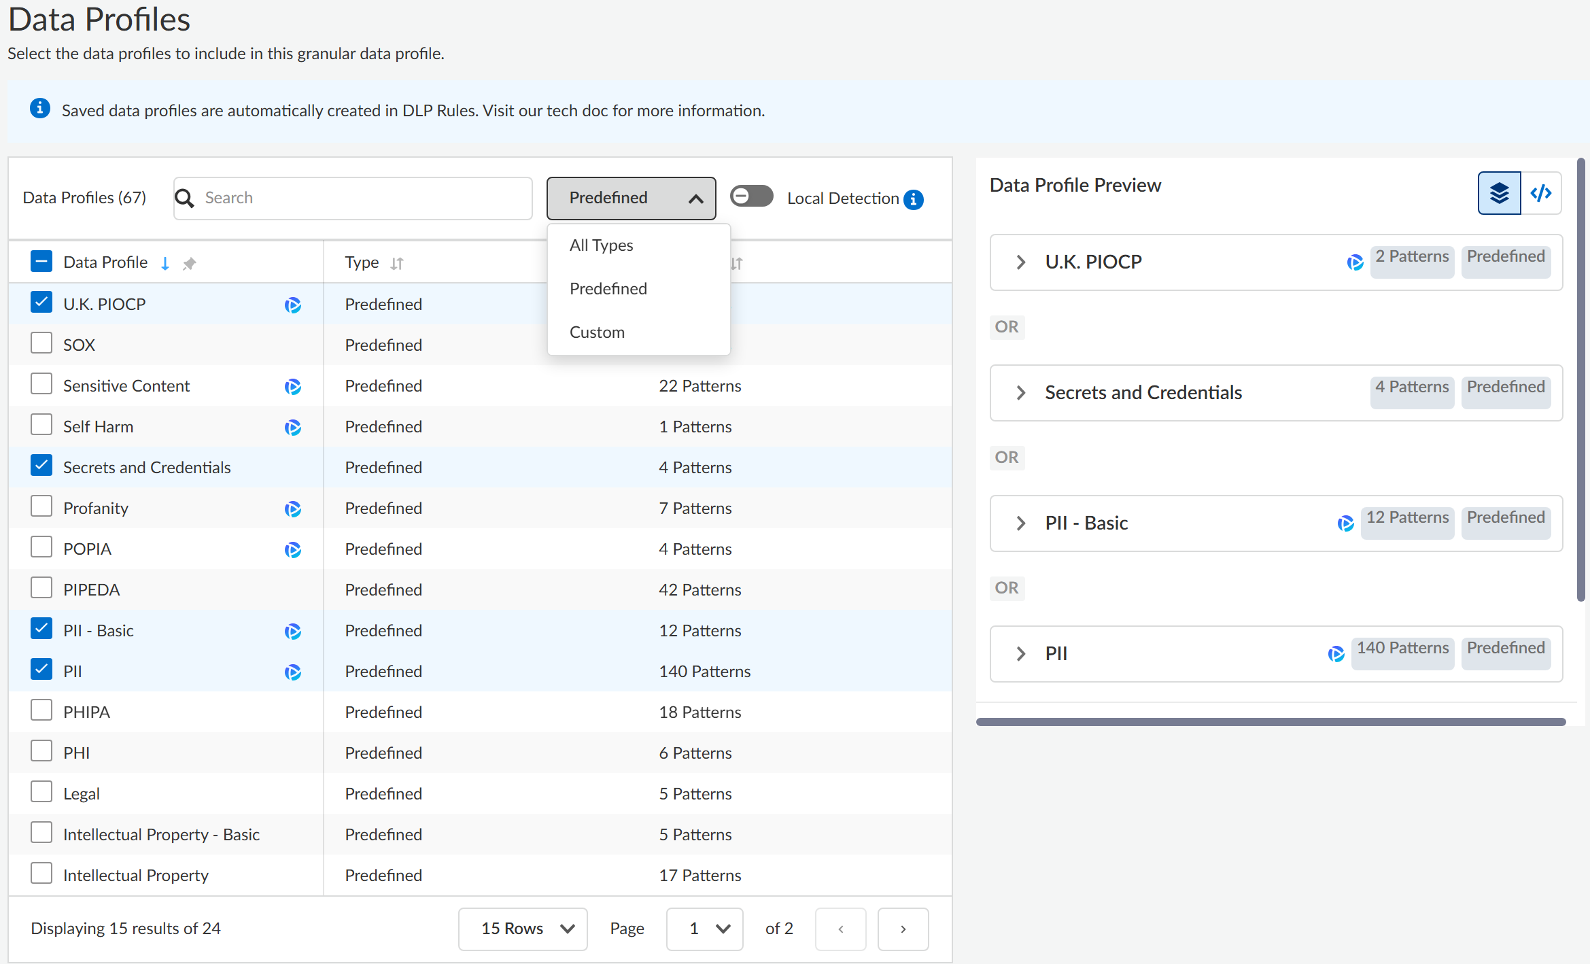Image resolution: width=1590 pixels, height=964 pixels.
Task: Click the blue icon on PII preview card
Action: click(1336, 653)
